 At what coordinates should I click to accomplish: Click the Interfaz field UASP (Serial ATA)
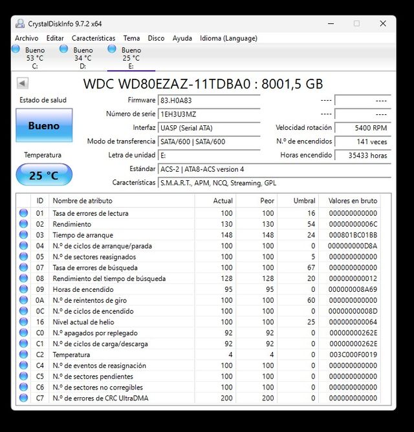209,128
